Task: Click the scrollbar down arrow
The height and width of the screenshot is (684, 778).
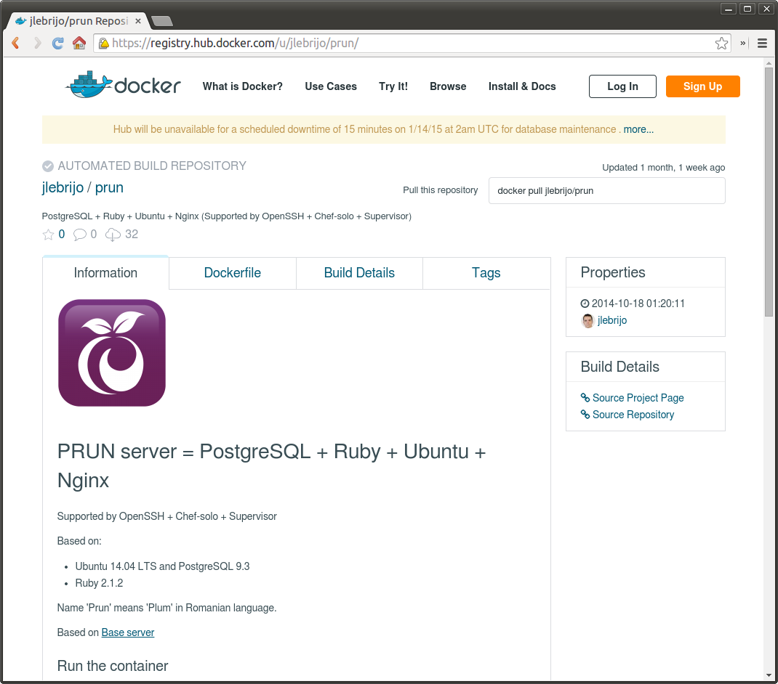Action: pos(769,675)
